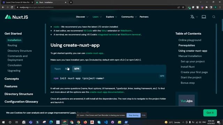
Task: Launch Microsoft Teams from taskbar
Action: coord(31,122)
